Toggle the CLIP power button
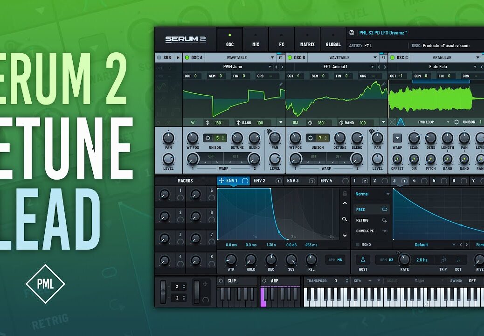The height and width of the screenshot is (336, 484). [221, 281]
